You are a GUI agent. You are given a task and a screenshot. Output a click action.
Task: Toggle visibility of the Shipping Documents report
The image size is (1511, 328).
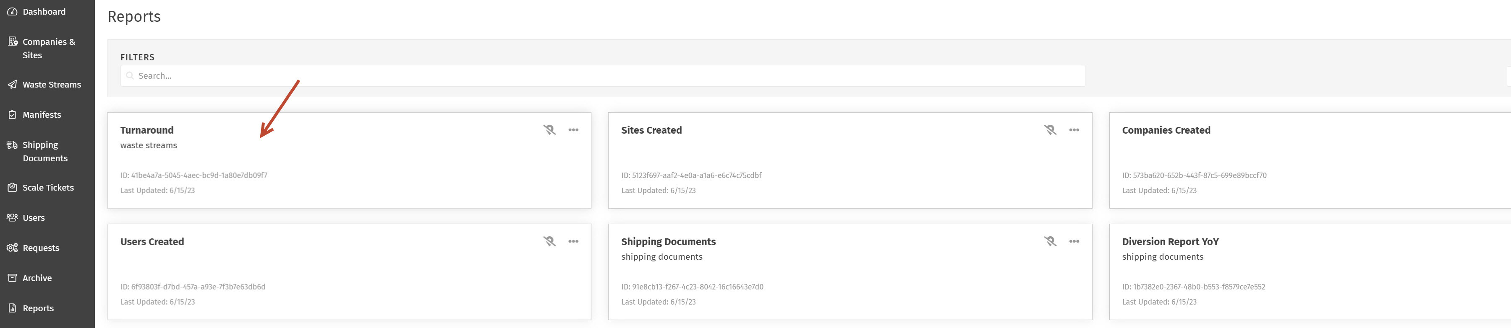point(1050,241)
